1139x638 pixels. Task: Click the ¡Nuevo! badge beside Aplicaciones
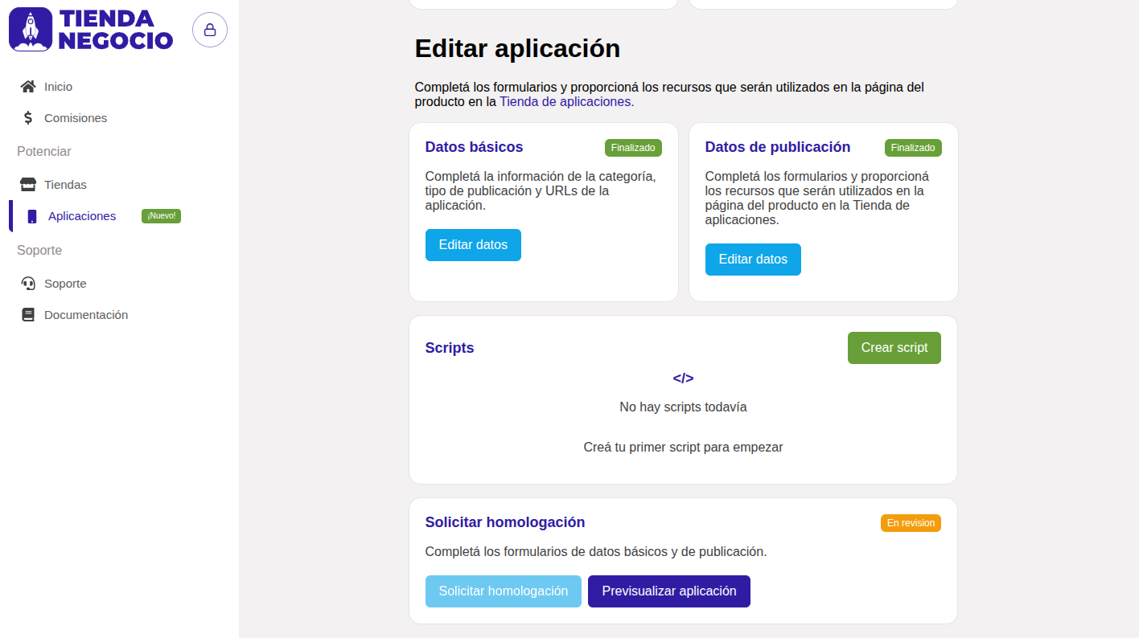(x=161, y=216)
